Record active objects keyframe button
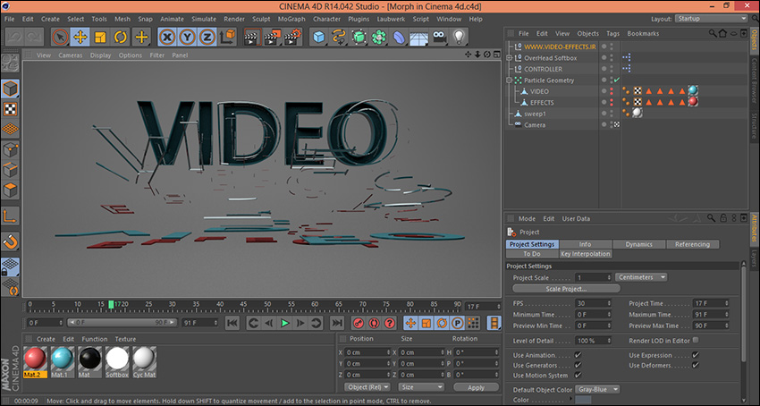The height and width of the screenshot is (406, 760). click(x=359, y=323)
